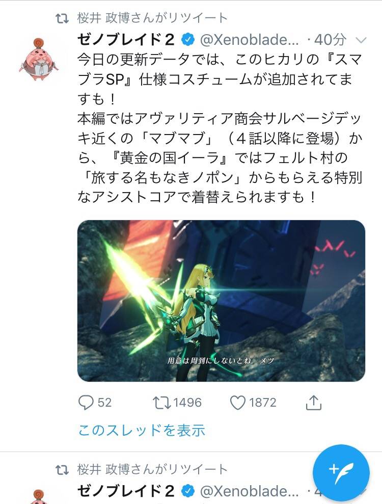Click the 40分 timestamp on the tweet
The image size is (382, 504).
click(x=330, y=40)
